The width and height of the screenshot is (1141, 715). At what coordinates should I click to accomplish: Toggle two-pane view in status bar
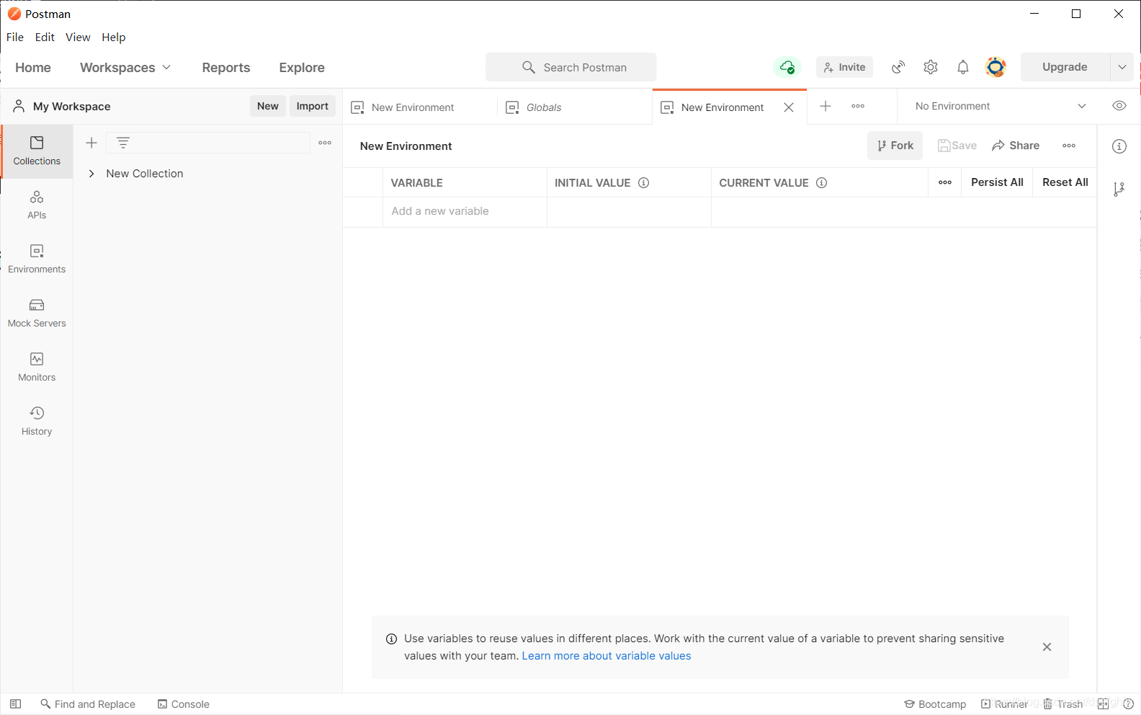[x=1103, y=704]
